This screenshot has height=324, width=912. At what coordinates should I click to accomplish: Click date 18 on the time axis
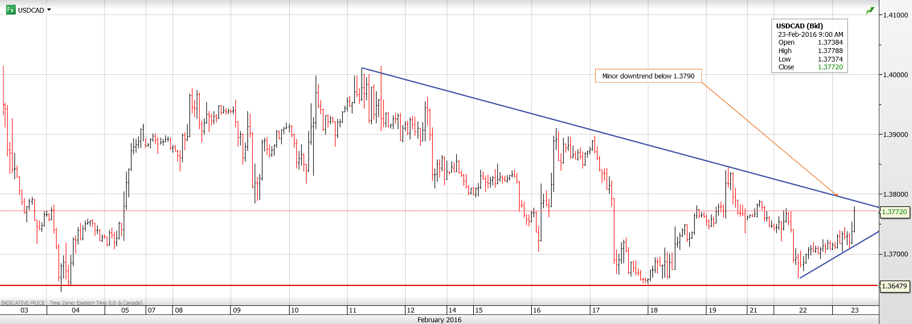click(x=653, y=310)
